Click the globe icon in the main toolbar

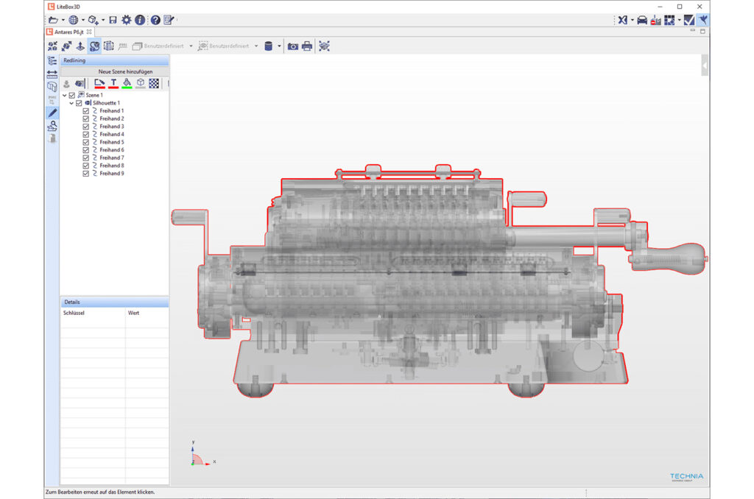pyautogui.click(x=73, y=20)
